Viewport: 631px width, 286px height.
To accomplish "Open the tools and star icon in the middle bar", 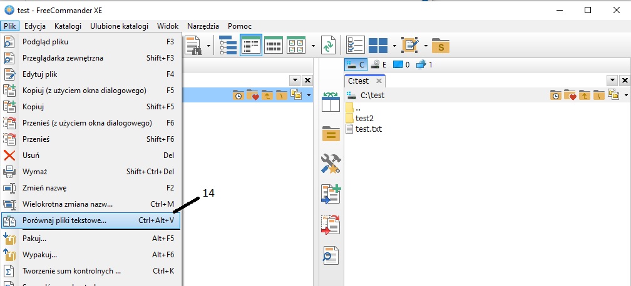I will pyautogui.click(x=331, y=164).
